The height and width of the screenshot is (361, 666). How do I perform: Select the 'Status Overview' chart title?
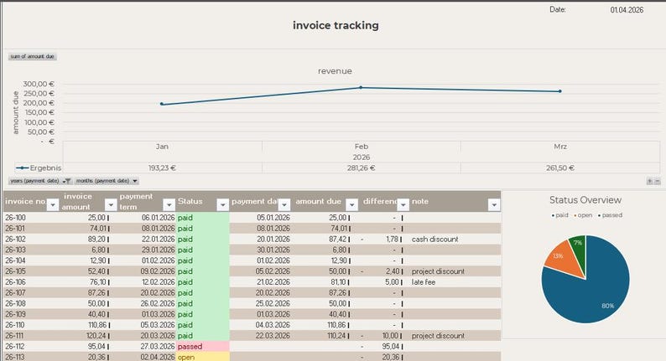coord(585,200)
